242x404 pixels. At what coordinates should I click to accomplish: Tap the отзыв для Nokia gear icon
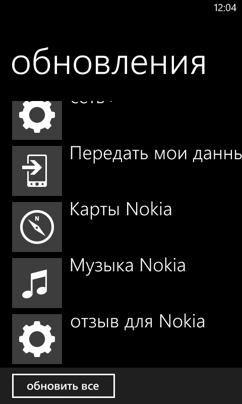pyautogui.click(x=37, y=339)
